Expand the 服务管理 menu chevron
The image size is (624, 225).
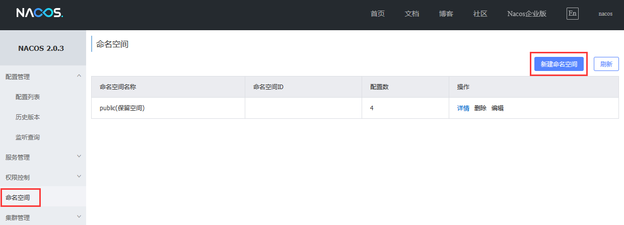(x=79, y=157)
